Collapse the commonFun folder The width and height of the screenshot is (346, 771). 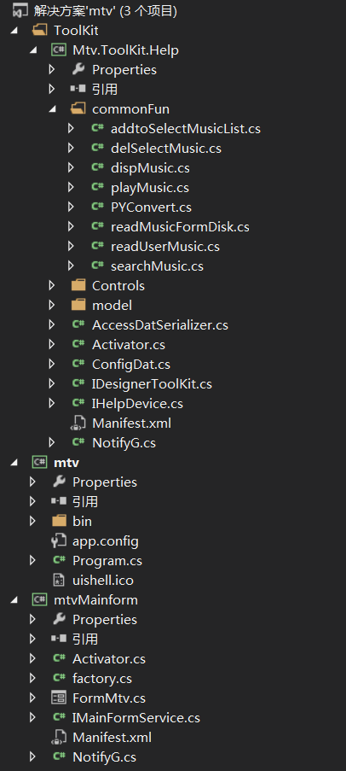(52, 109)
